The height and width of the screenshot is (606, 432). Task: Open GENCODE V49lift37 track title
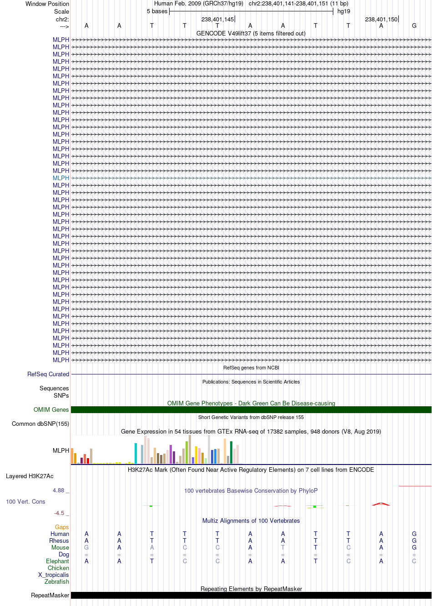pyautogui.click(x=251, y=34)
